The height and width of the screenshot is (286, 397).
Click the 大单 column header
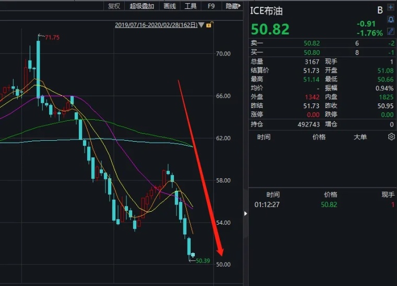click(360, 137)
